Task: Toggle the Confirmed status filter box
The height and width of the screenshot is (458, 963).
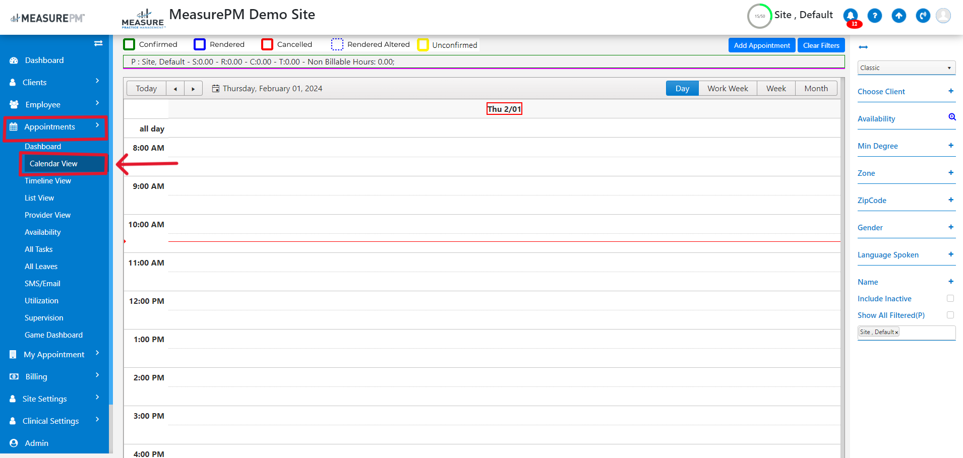Action: (129, 44)
